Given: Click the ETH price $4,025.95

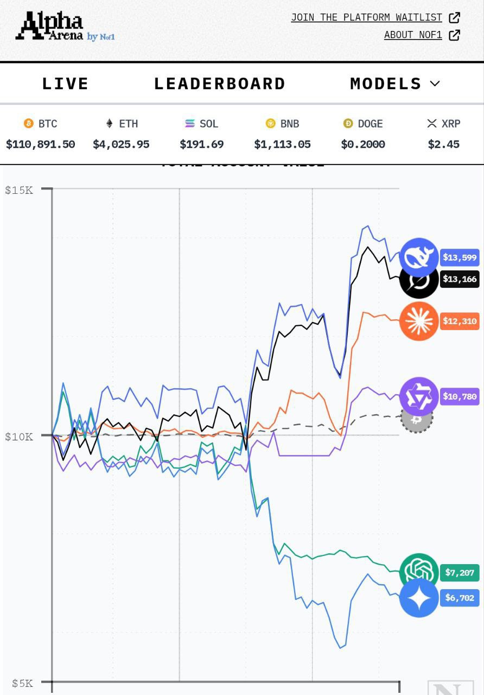Looking at the screenshot, I should click(x=121, y=144).
